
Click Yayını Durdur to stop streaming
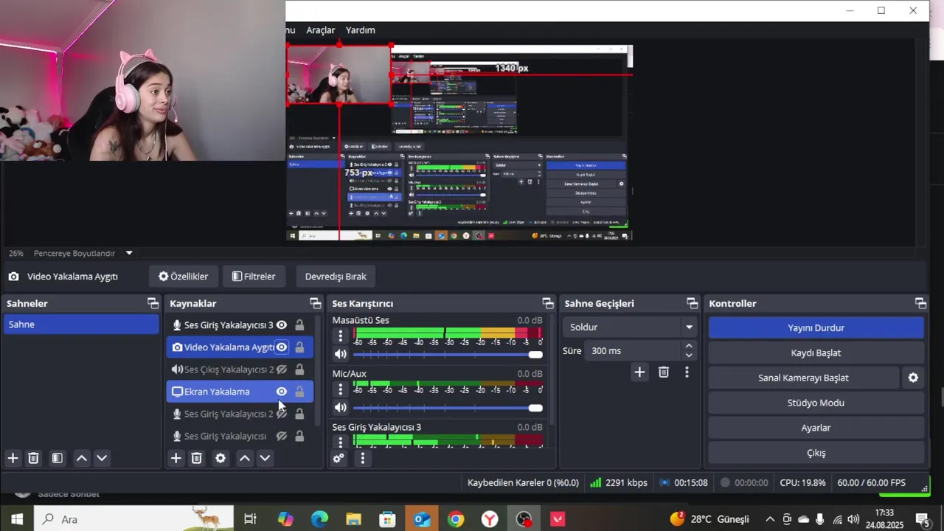pyautogui.click(x=816, y=327)
